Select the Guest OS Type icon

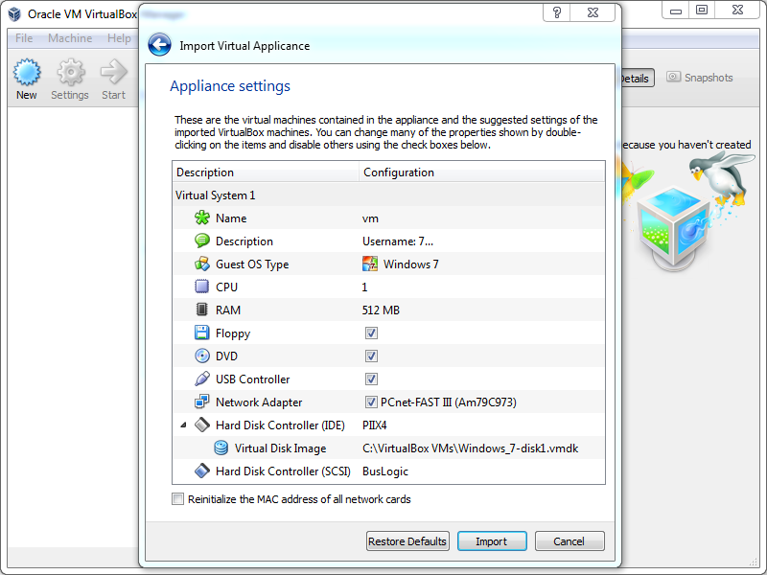(x=201, y=264)
